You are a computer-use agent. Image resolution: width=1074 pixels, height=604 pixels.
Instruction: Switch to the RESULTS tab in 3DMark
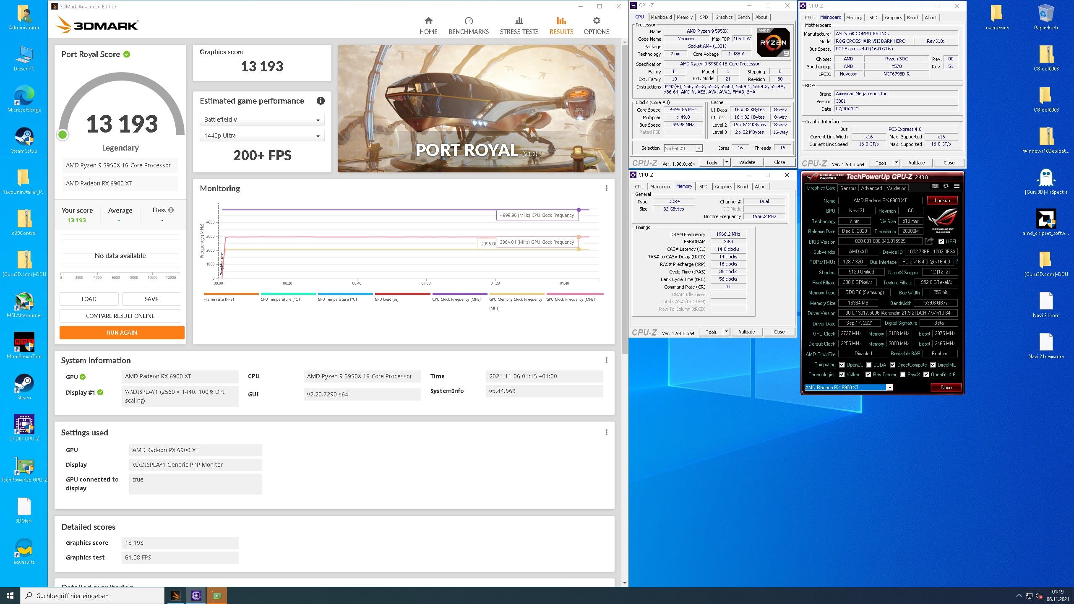coord(561,26)
